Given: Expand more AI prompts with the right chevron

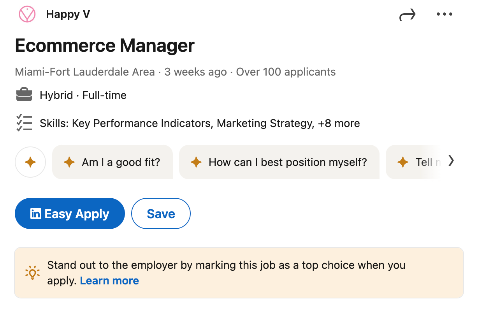Looking at the screenshot, I should coord(451,161).
